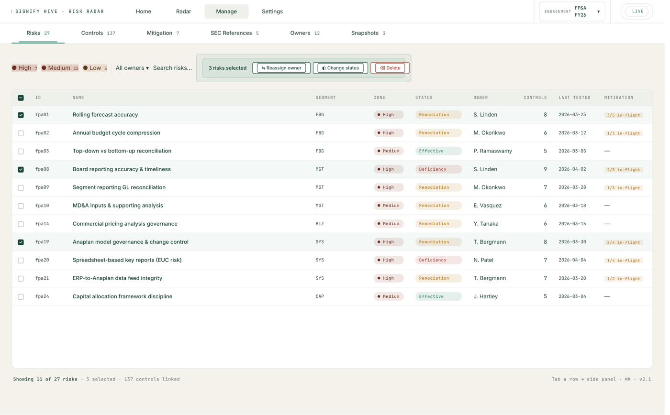Tick the checkbox for fpa09
The image size is (670, 415).
click(21, 188)
